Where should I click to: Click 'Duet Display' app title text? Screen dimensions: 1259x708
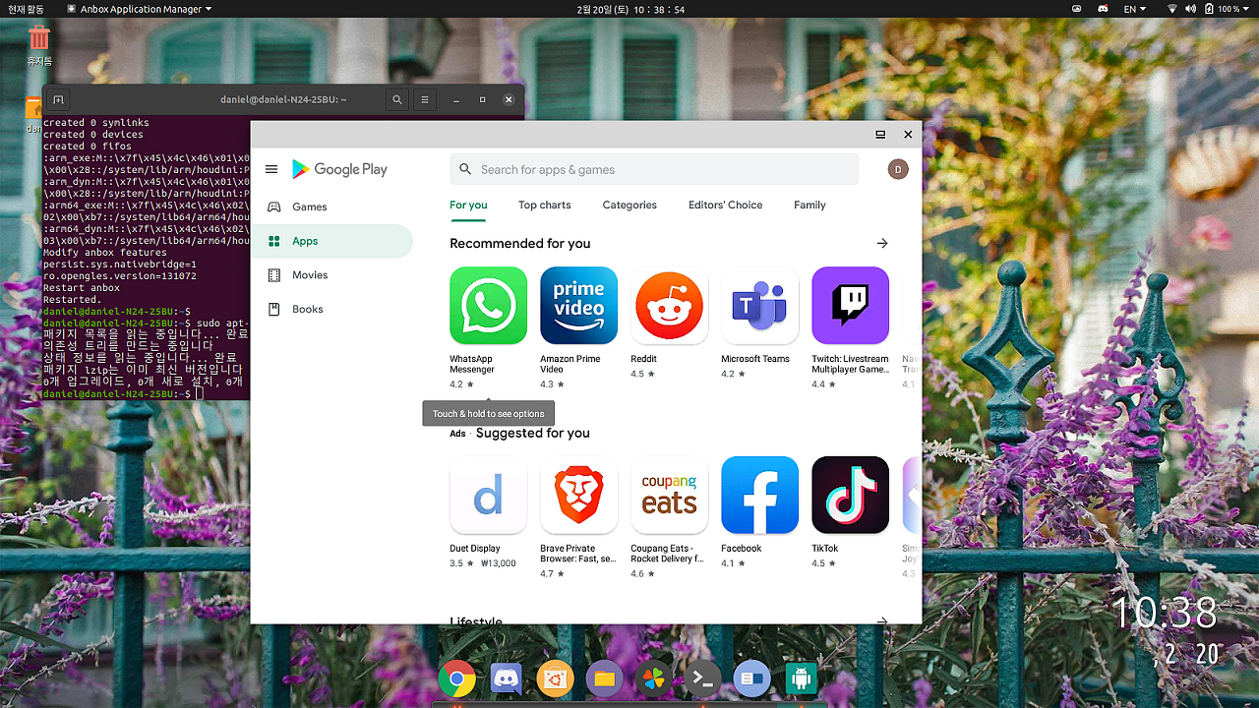tap(475, 549)
